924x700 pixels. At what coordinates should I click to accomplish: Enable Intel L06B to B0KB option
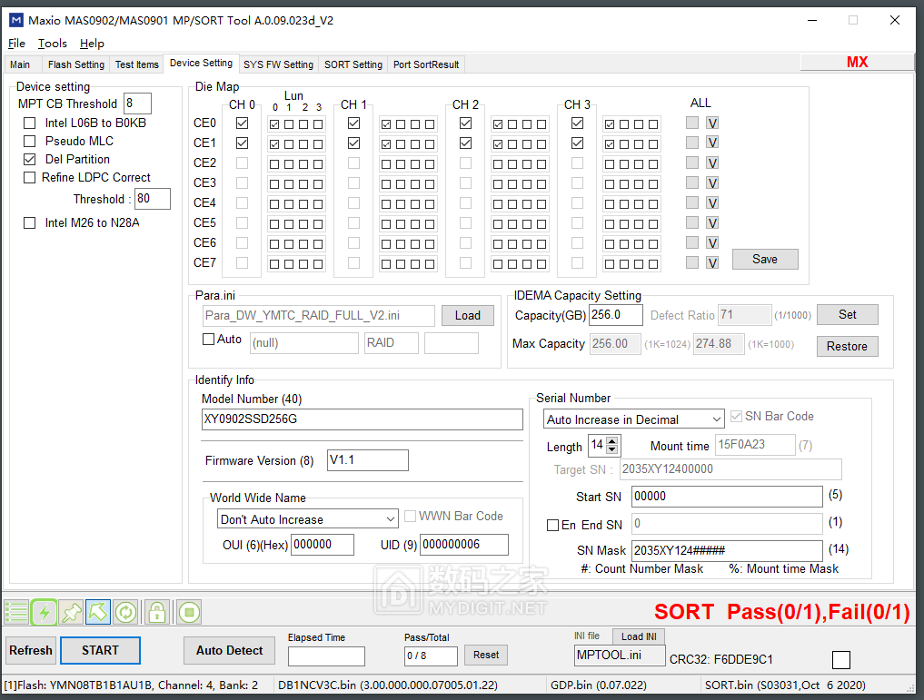[x=29, y=123]
